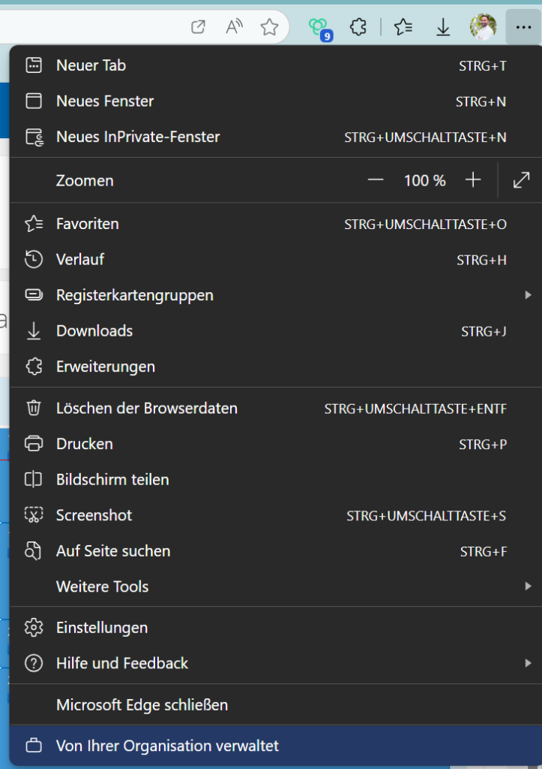Viewport: 542px width, 769px height.
Task: Click the green extension icon with badge 9
Action: click(x=319, y=29)
